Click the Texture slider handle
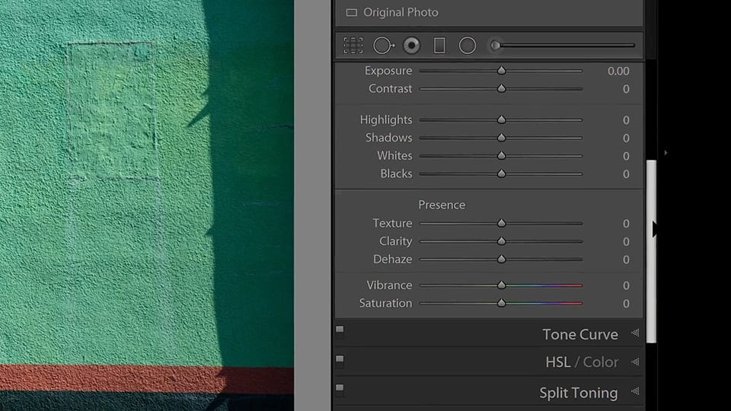 (501, 223)
